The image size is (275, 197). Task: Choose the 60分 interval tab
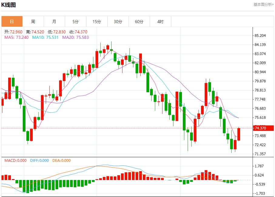139,22
